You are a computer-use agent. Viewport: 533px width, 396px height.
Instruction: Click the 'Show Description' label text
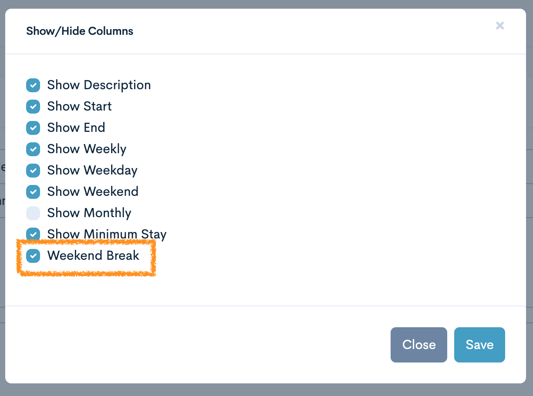click(x=99, y=85)
